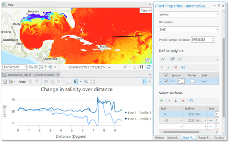Image resolution: width=229 pixels, height=143 pixels.
Task: Open Chart Properties pane options menu arrow
Action: (214, 6)
